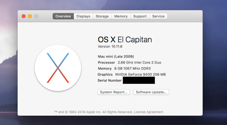Open the Storage tab
Screen dimensions: 227x125
[102, 16]
